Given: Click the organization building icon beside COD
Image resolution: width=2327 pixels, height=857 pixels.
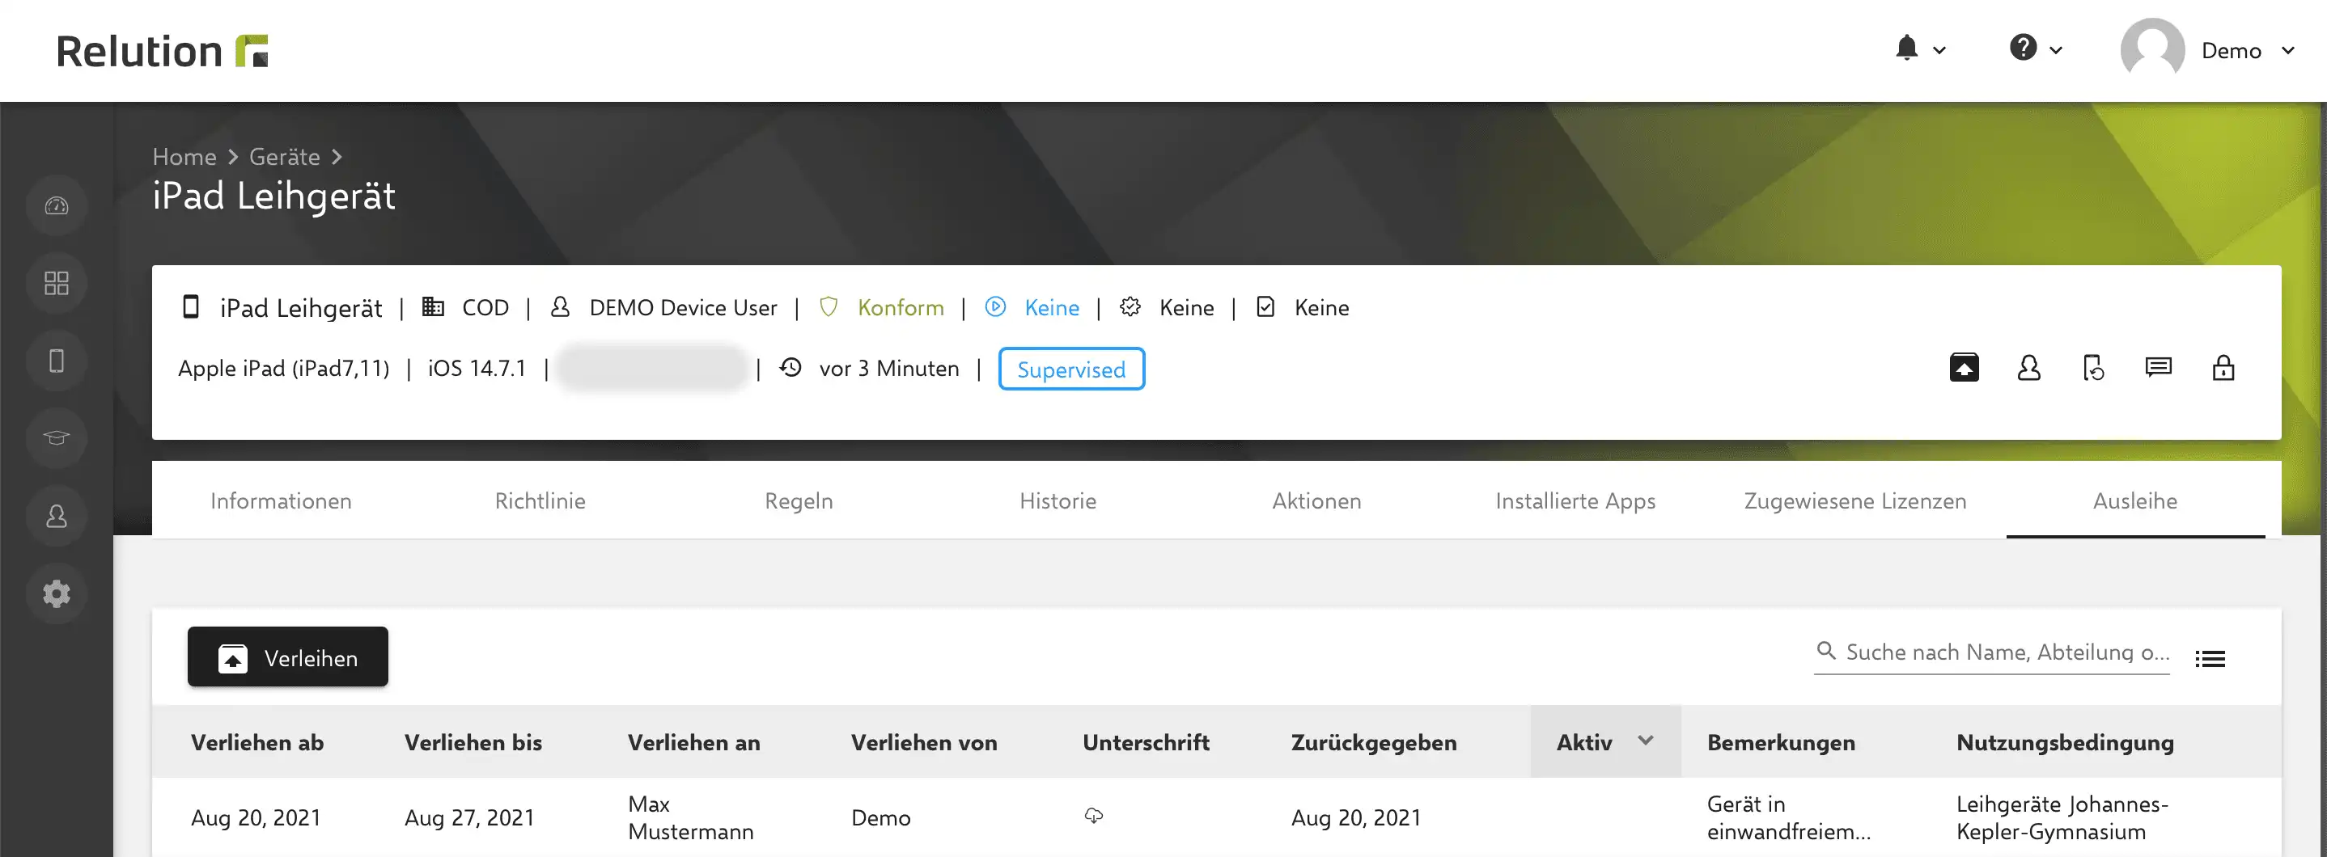Looking at the screenshot, I should click(x=433, y=307).
